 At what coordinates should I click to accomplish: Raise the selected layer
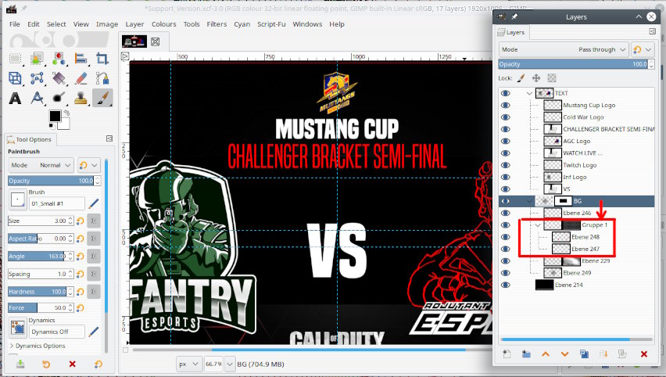coord(546,354)
